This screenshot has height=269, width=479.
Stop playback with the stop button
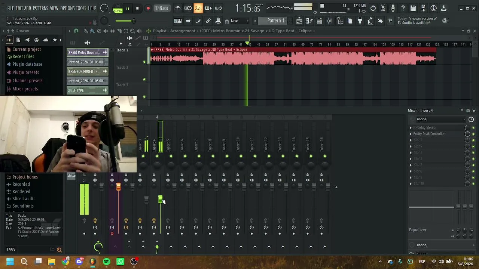137,8
